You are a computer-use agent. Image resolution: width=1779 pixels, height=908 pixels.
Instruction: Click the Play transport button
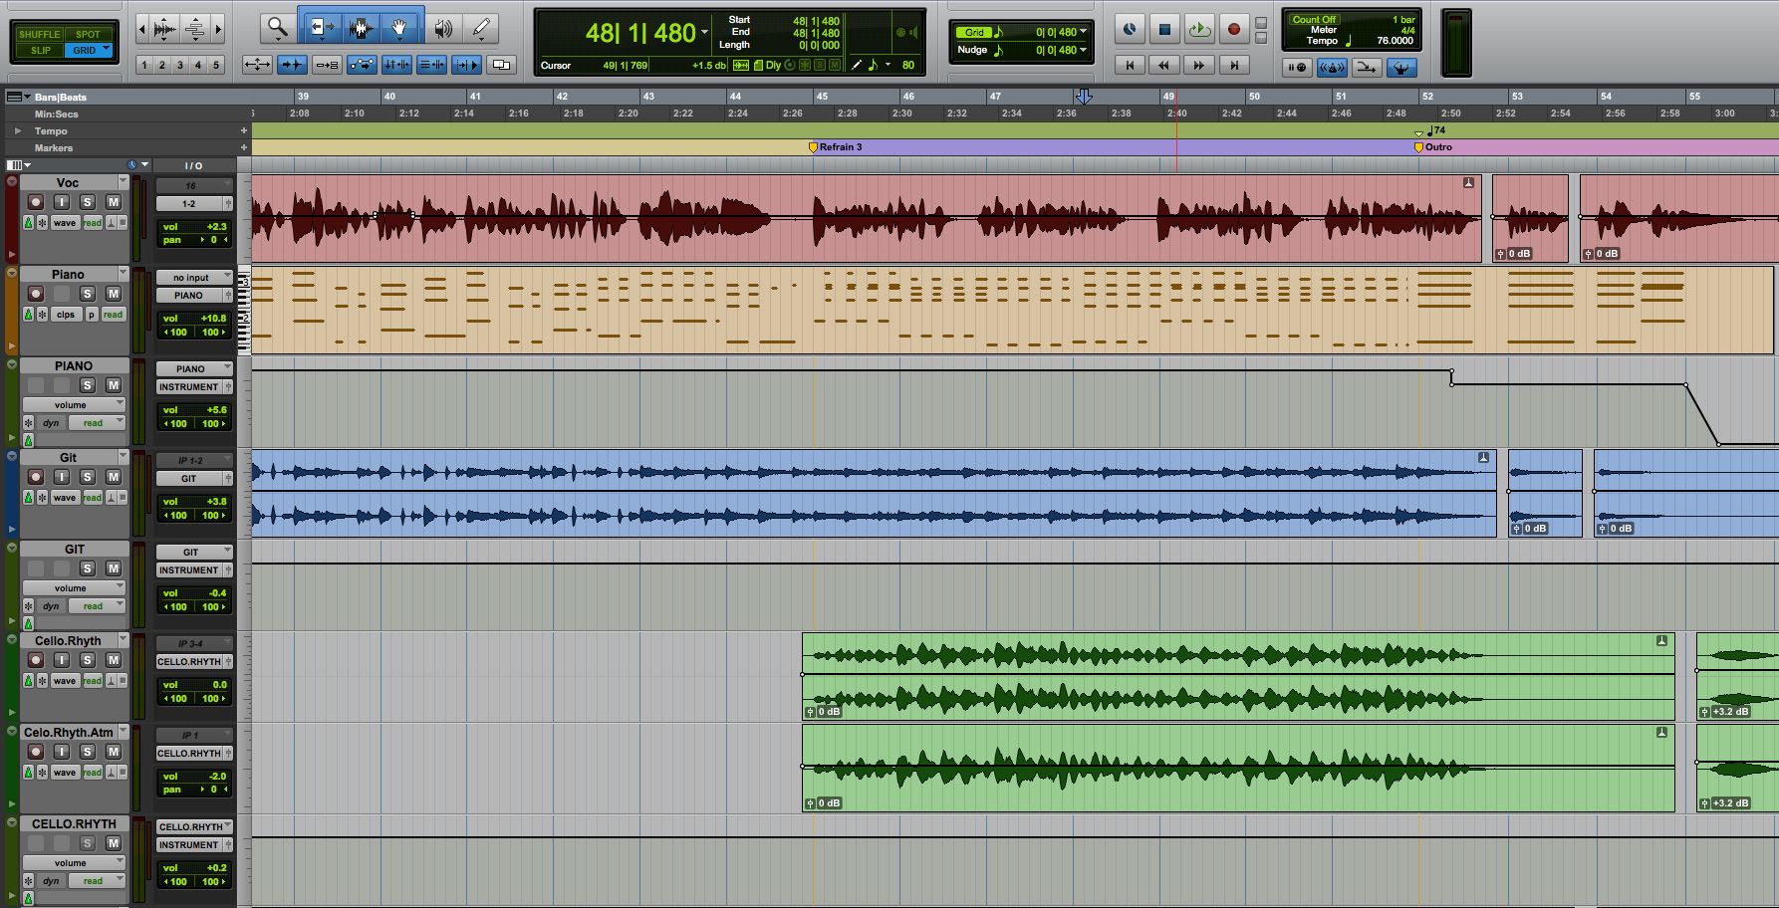[x=1199, y=29]
